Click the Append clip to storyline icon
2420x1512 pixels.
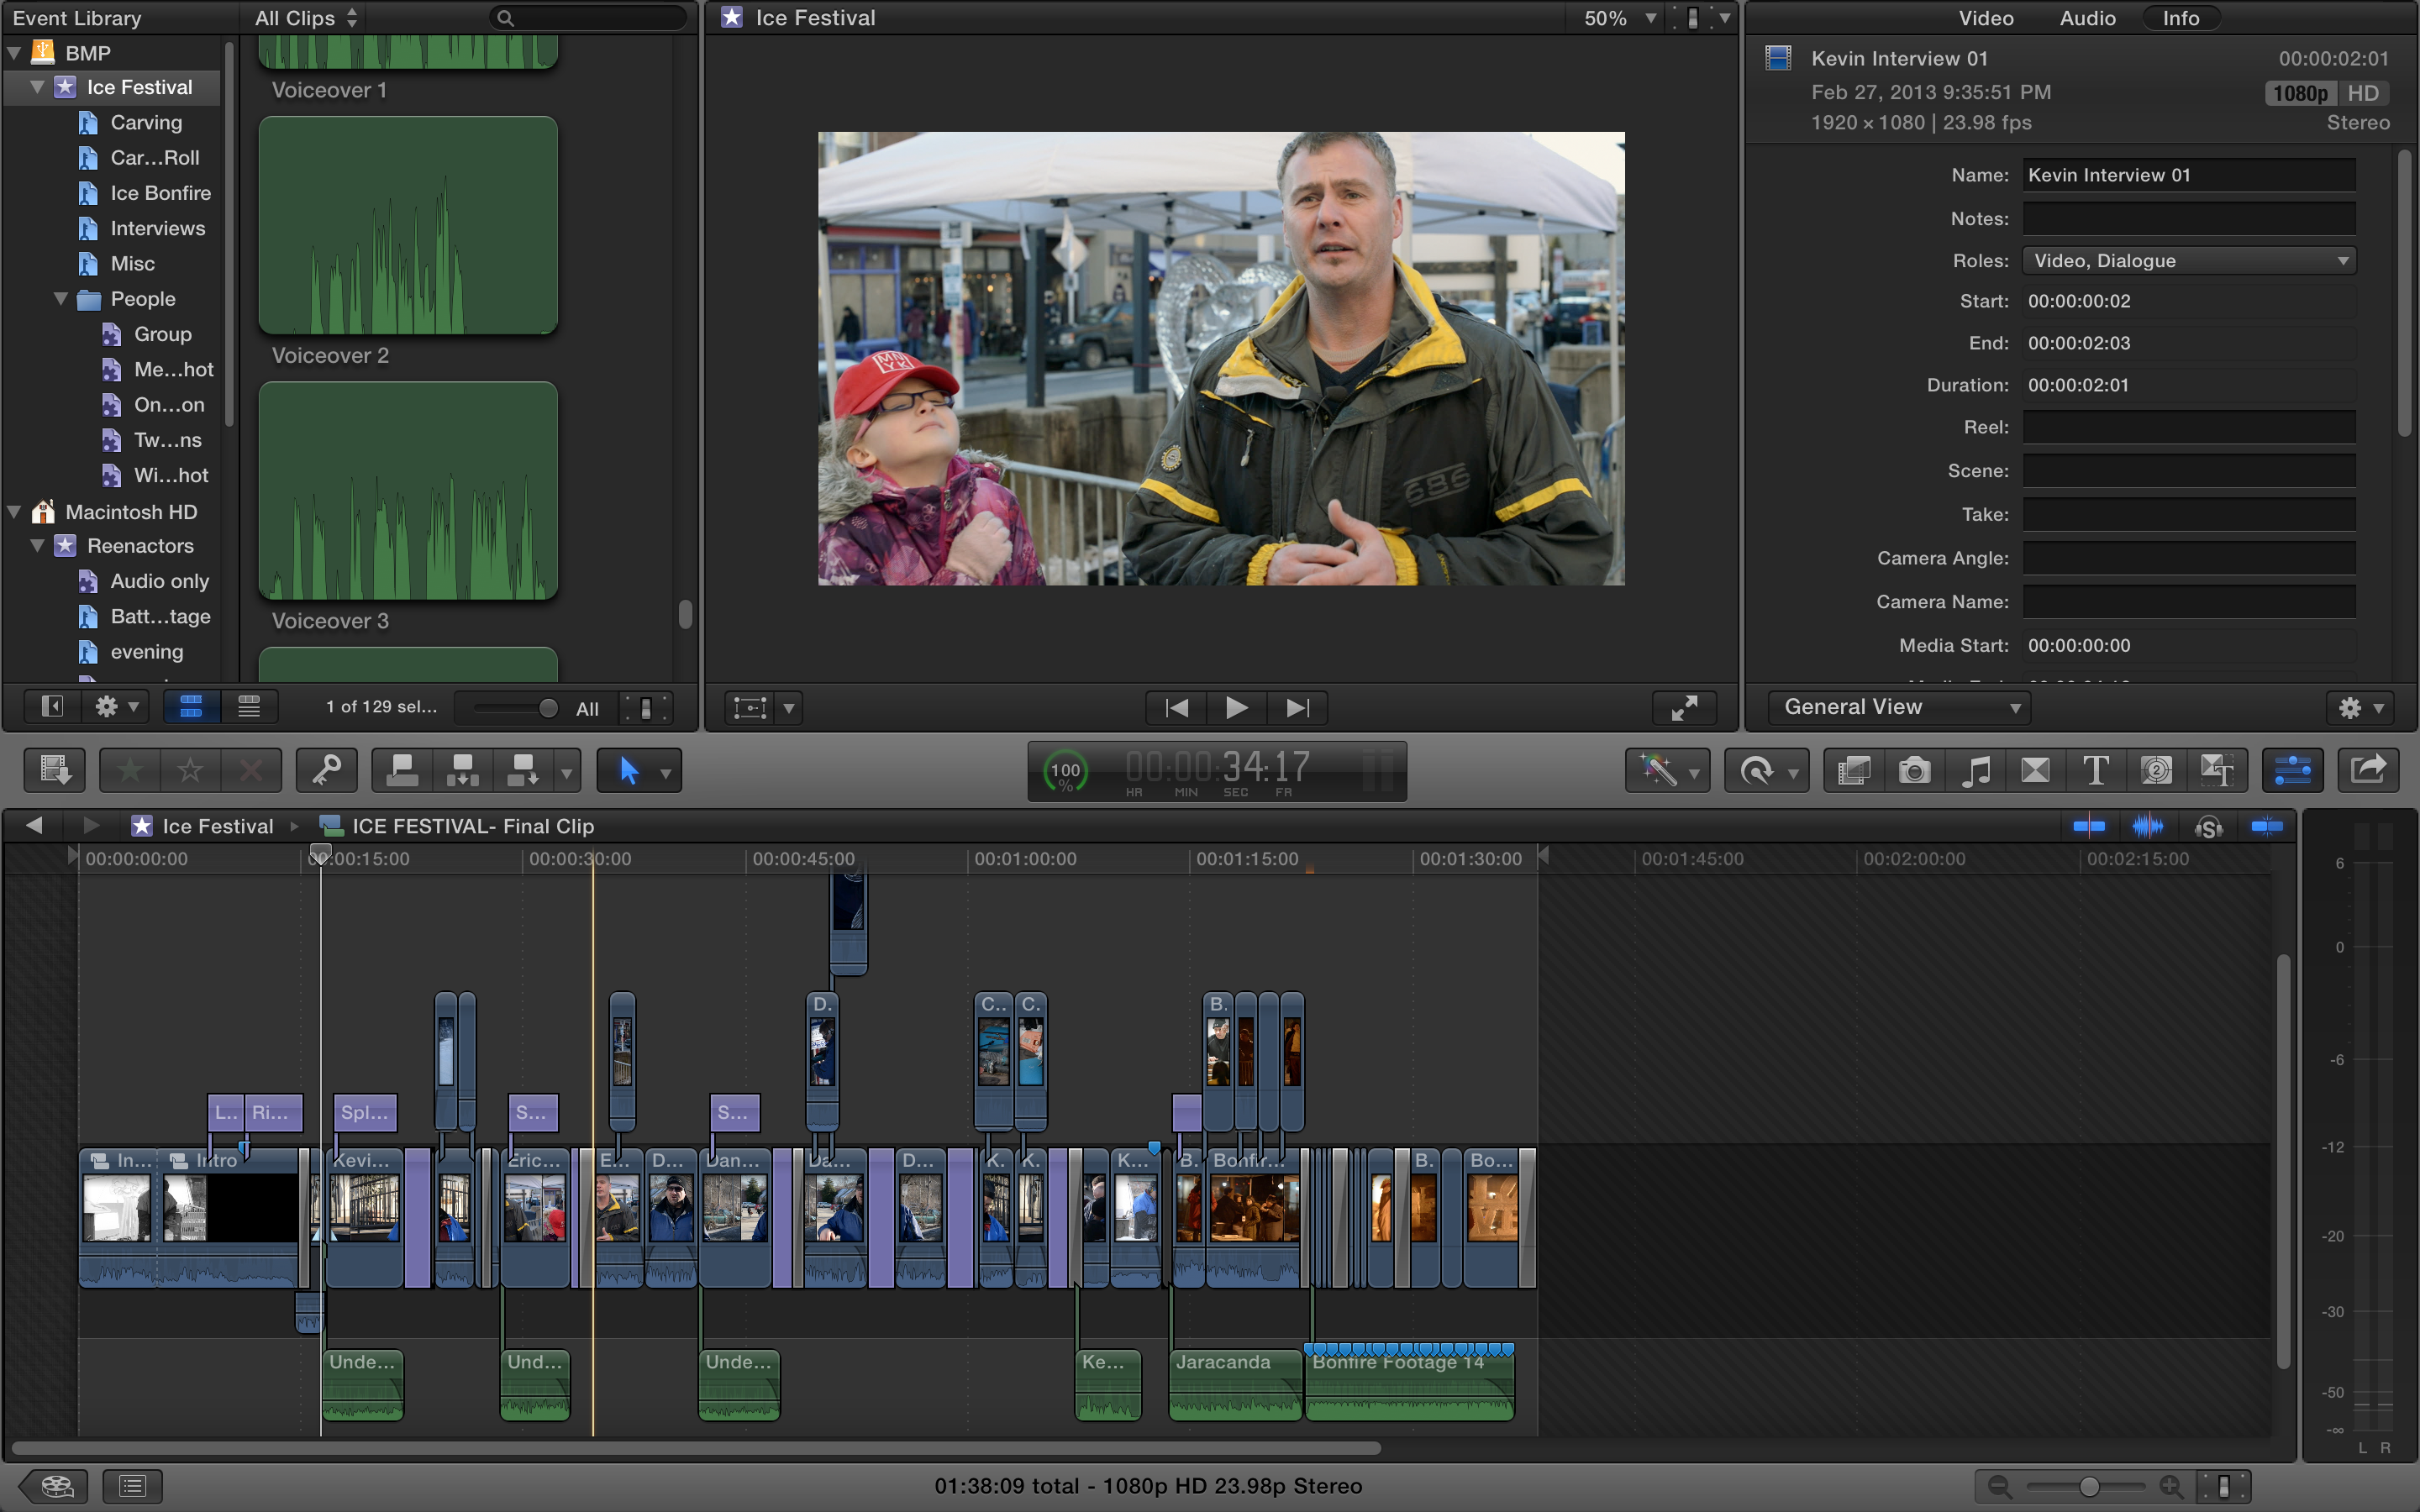[522, 770]
